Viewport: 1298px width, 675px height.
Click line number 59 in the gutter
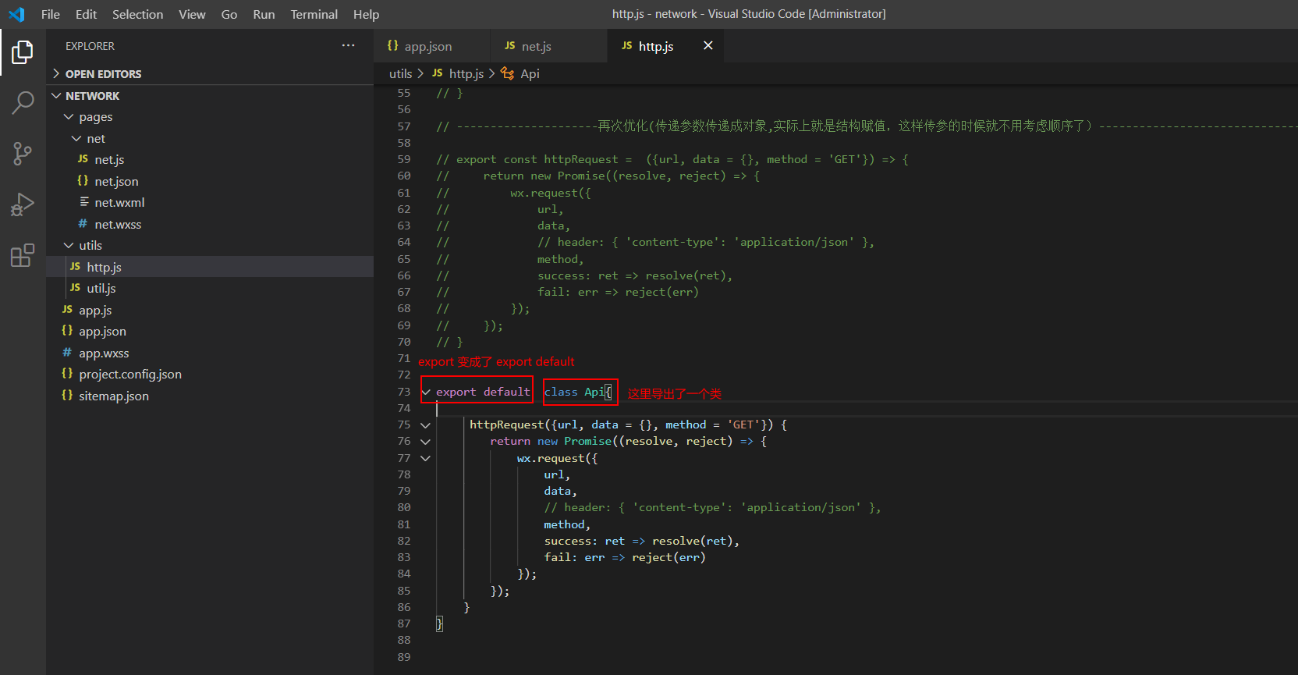(x=404, y=159)
